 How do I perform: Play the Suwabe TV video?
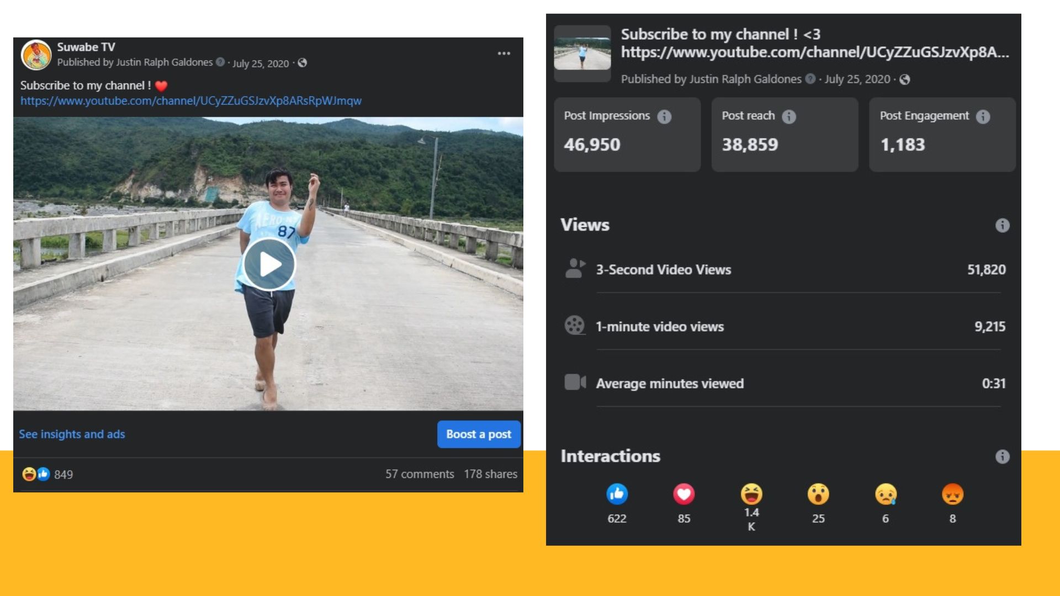coord(269,264)
